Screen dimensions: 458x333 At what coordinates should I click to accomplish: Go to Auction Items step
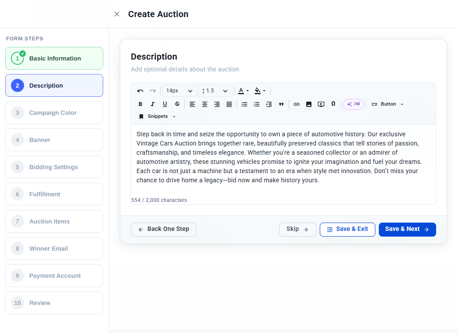[x=54, y=221]
